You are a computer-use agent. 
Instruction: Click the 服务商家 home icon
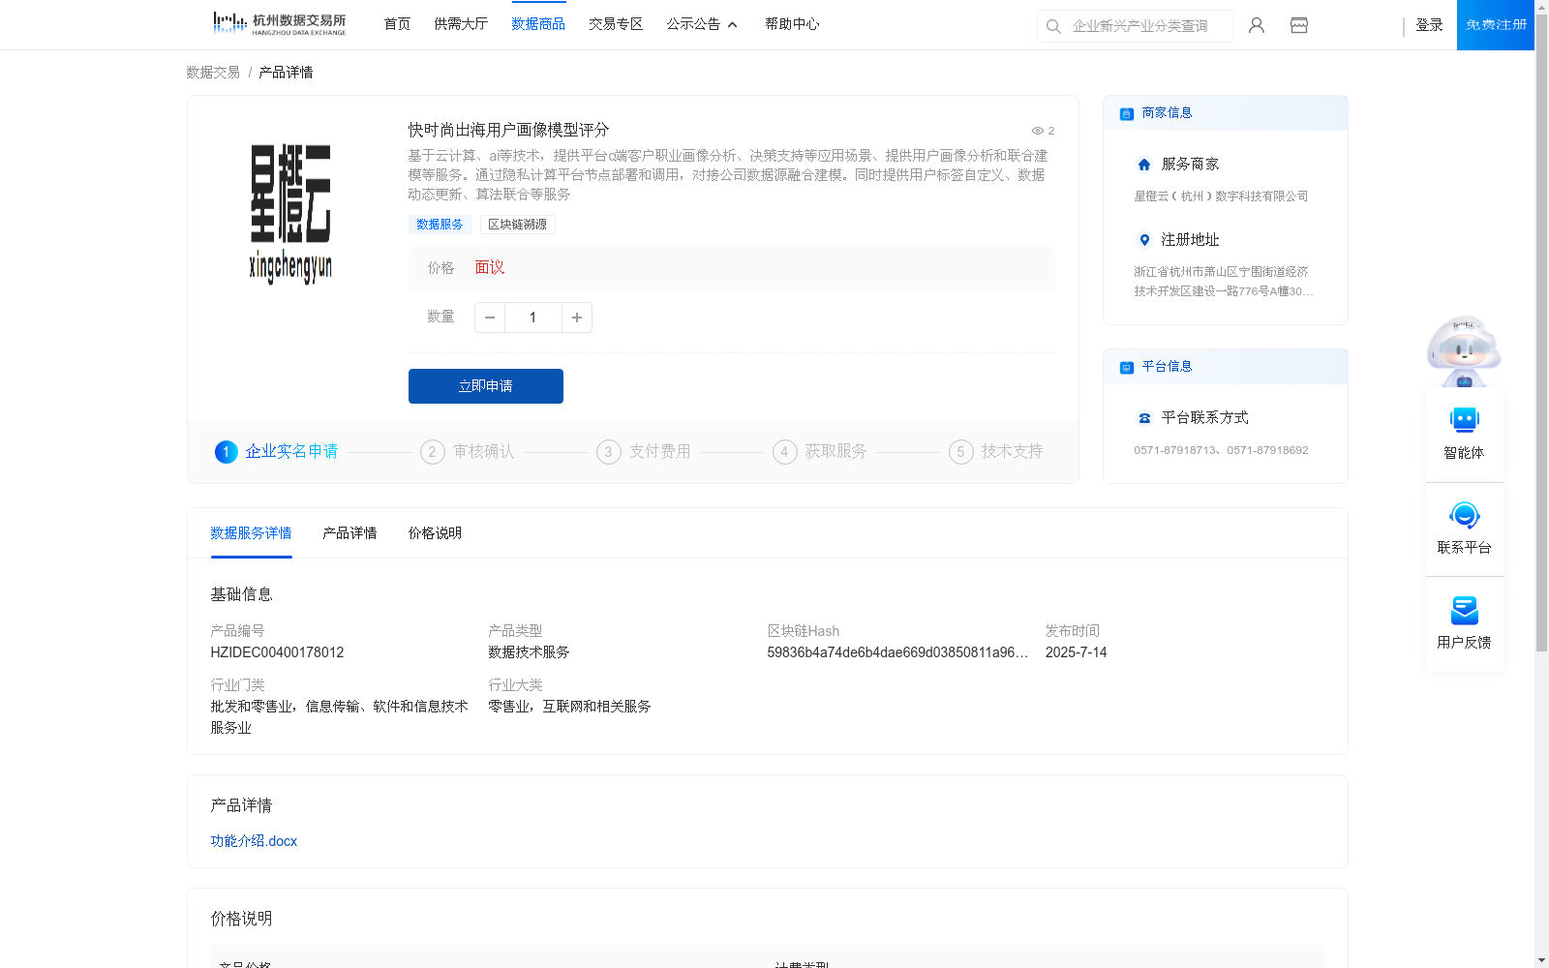(1144, 165)
